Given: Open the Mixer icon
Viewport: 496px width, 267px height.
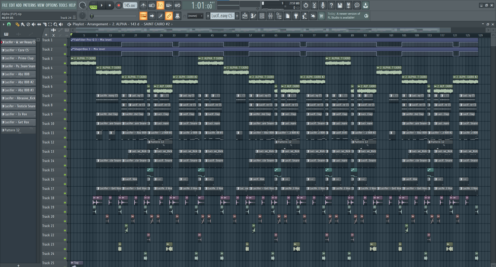Looking at the screenshot, I should tap(270, 16).
